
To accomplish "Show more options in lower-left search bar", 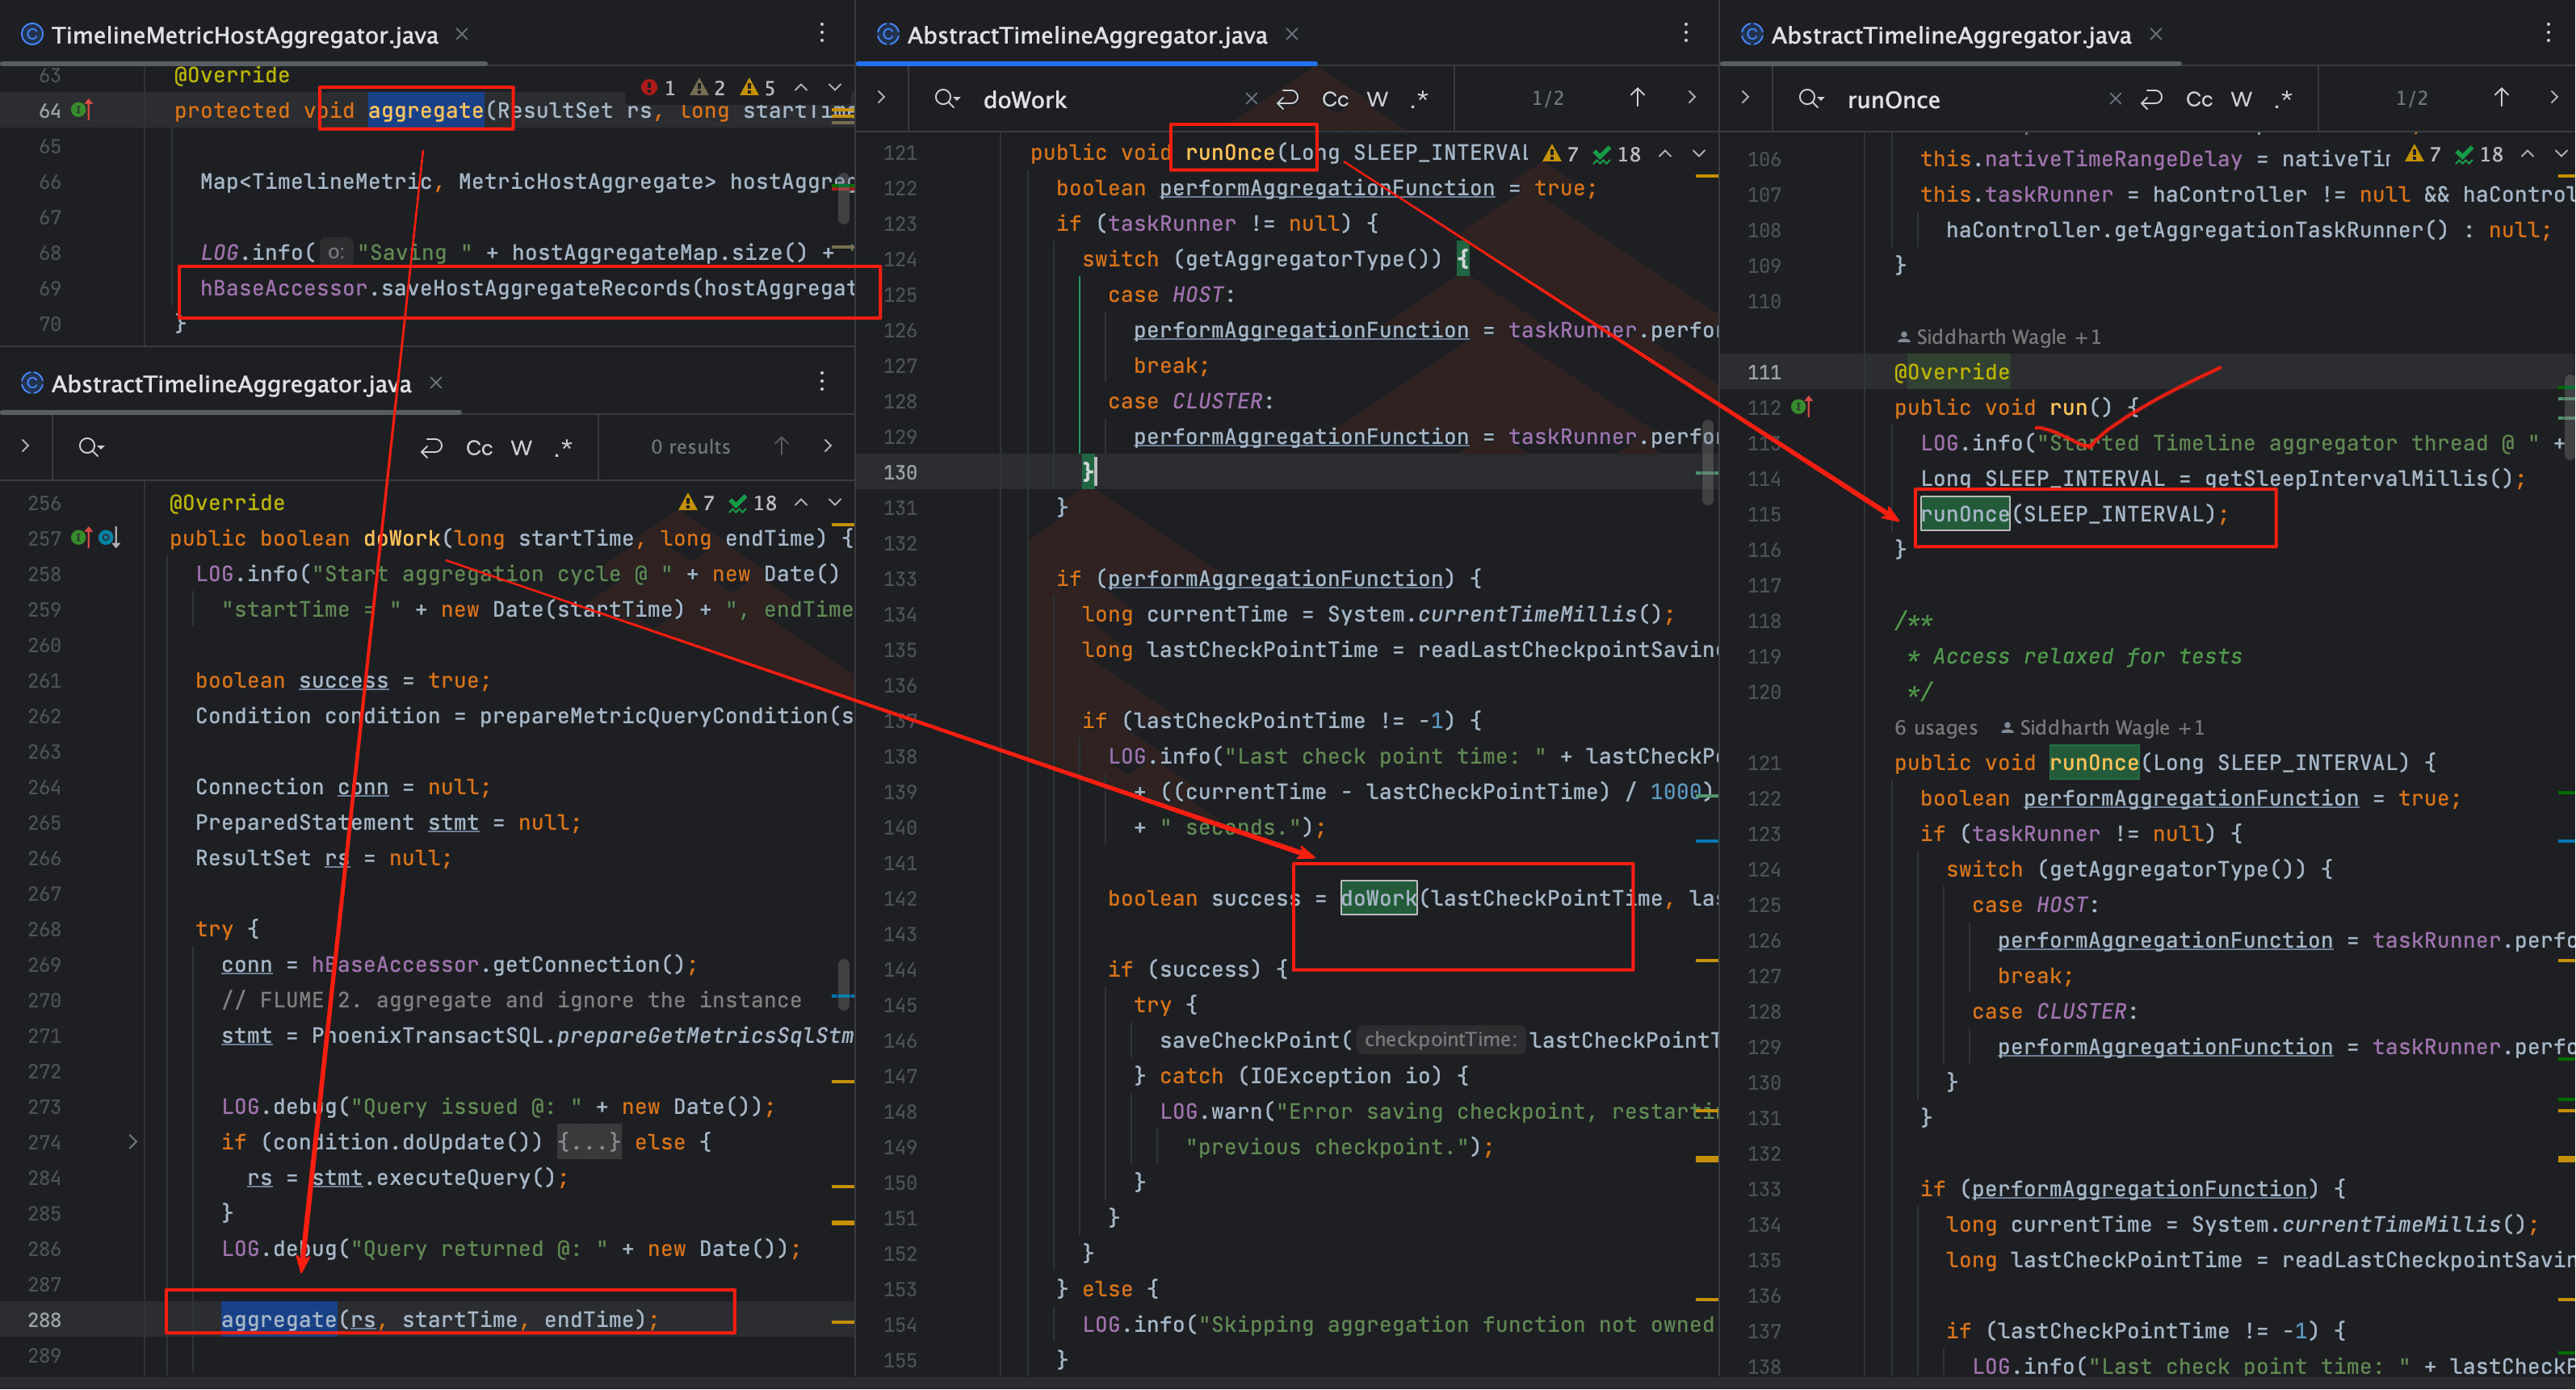I will (x=828, y=446).
